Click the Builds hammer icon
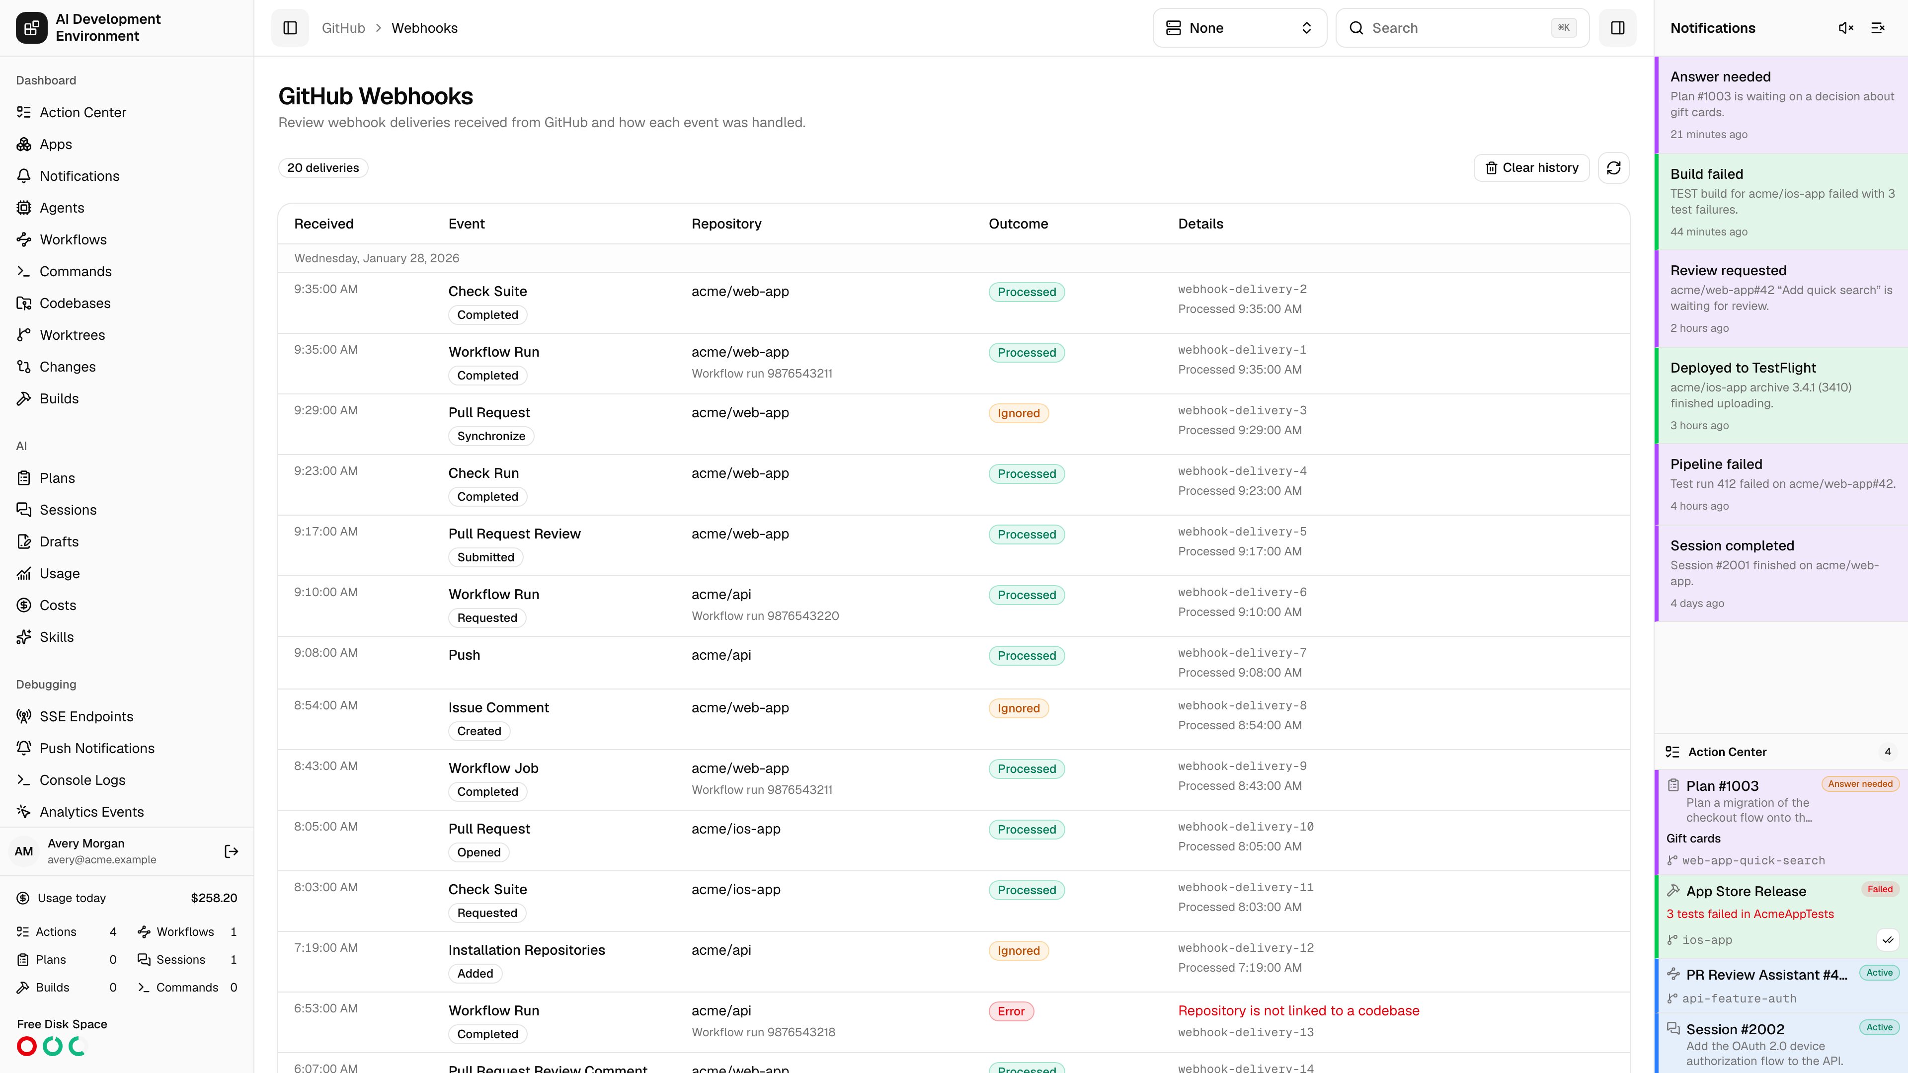Screen dimensions: 1908x1073 (24, 399)
